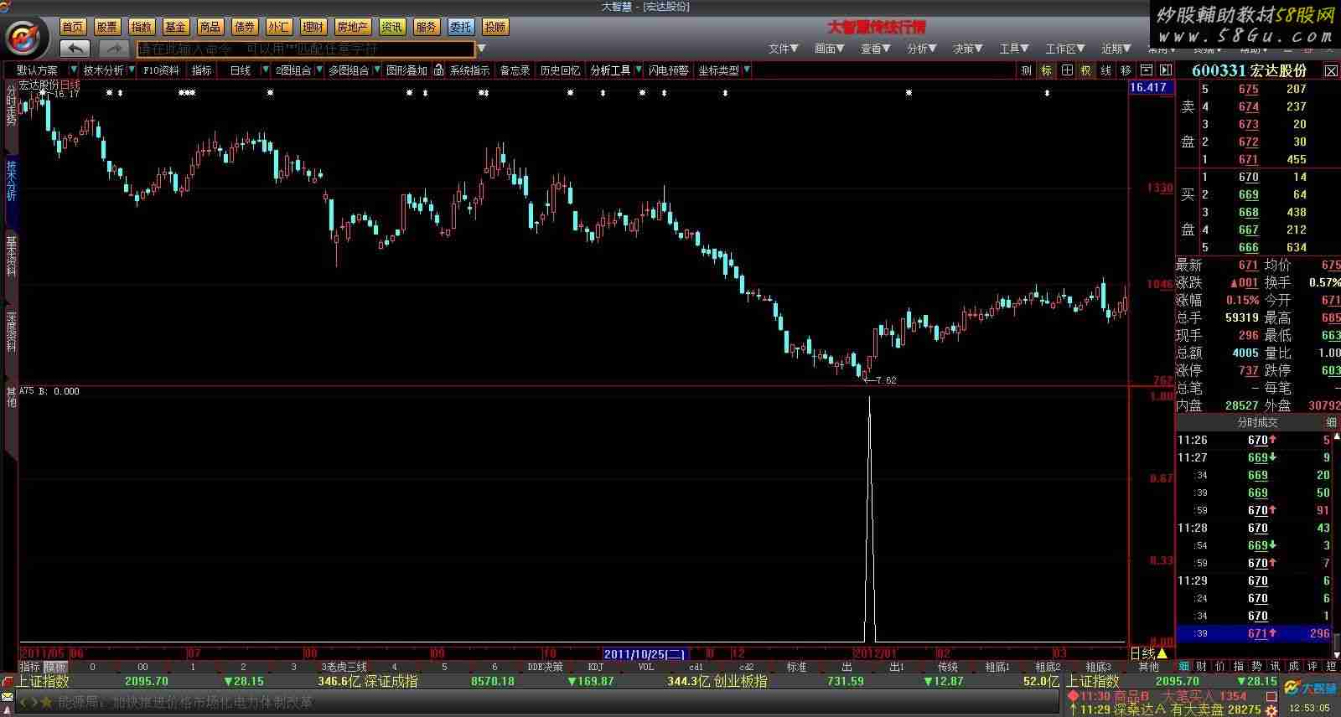Viewport: 1341px width, 717px height.
Task: Open the 文件 menu
Action: point(784,49)
